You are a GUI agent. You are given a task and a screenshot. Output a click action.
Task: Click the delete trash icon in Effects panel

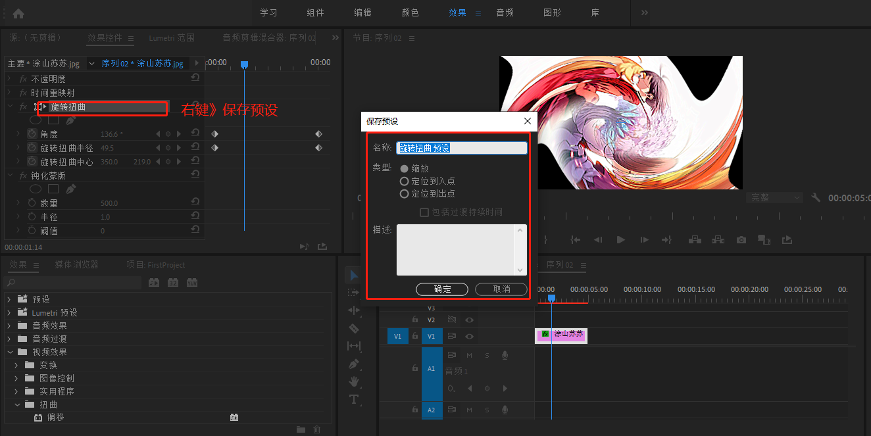pos(317,429)
